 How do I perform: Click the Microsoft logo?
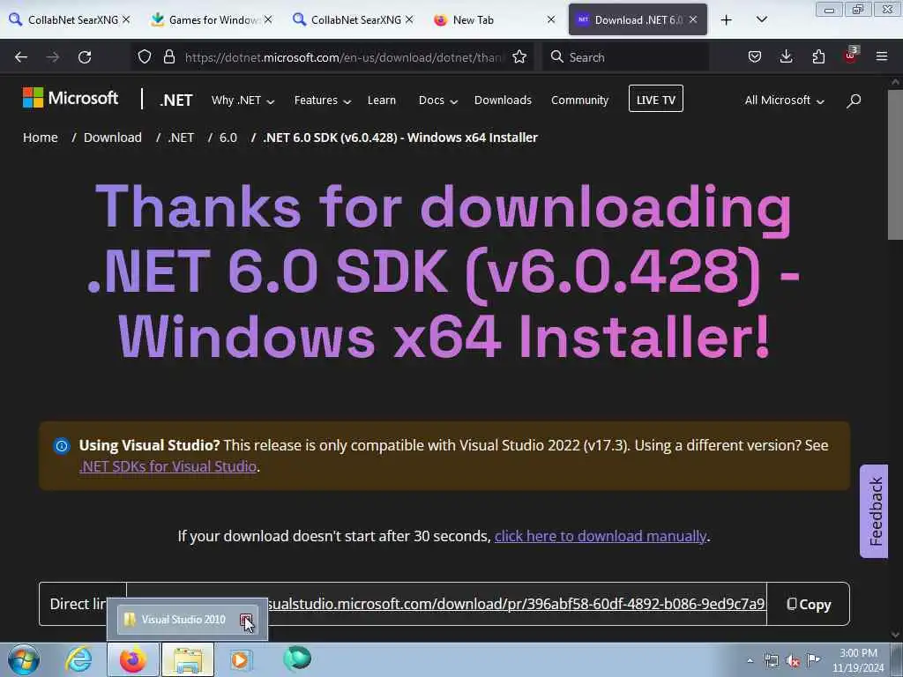71,98
